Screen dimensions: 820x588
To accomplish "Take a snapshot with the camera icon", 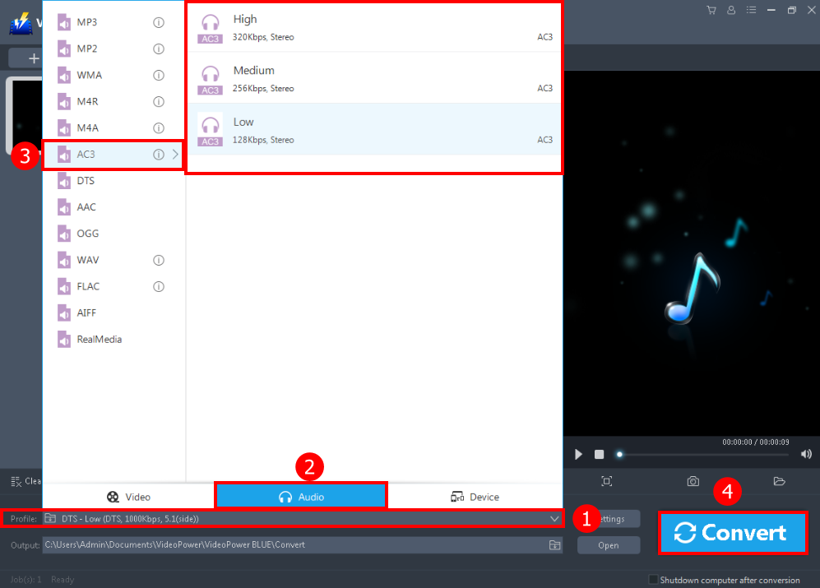I will point(693,481).
